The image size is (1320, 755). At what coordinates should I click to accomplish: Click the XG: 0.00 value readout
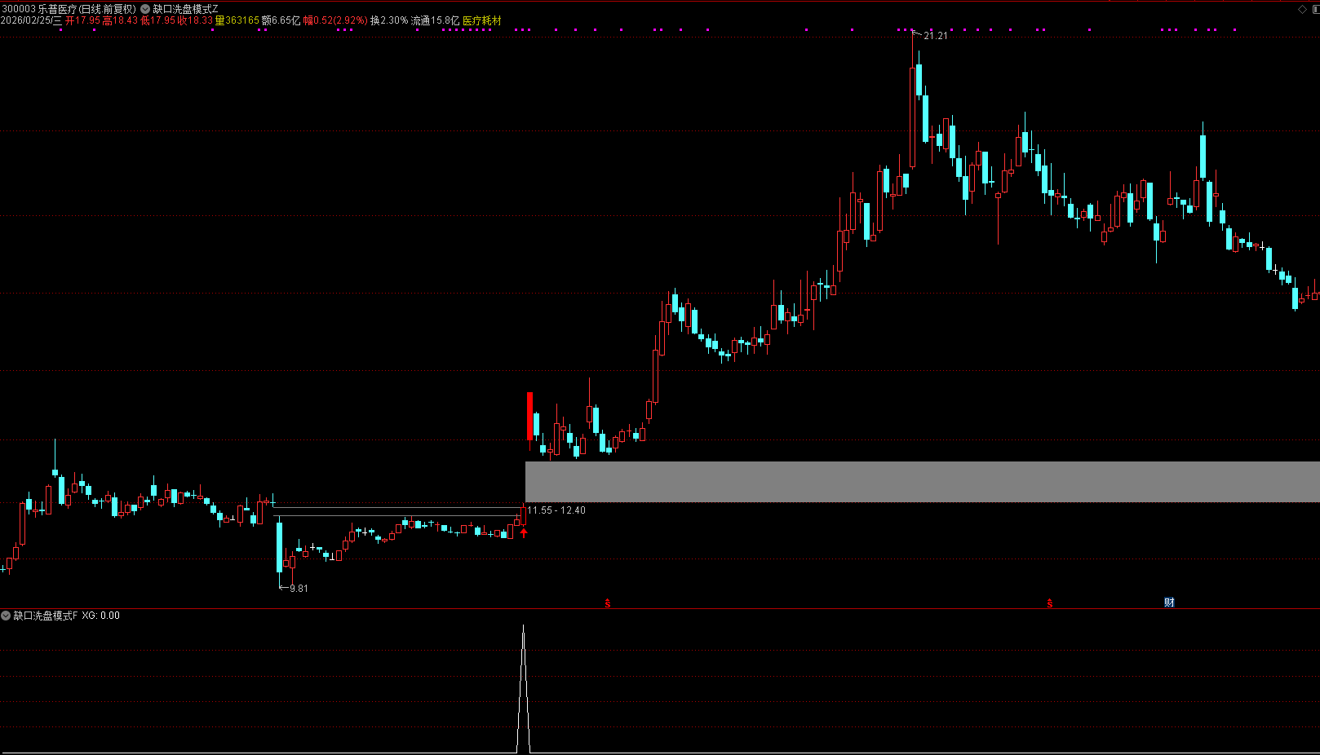[x=101, y=616]
